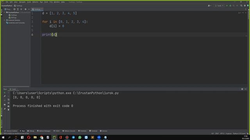This screenshot has height=140, width=250.
Task: Open the Run menu
Action: click(41, 2)
